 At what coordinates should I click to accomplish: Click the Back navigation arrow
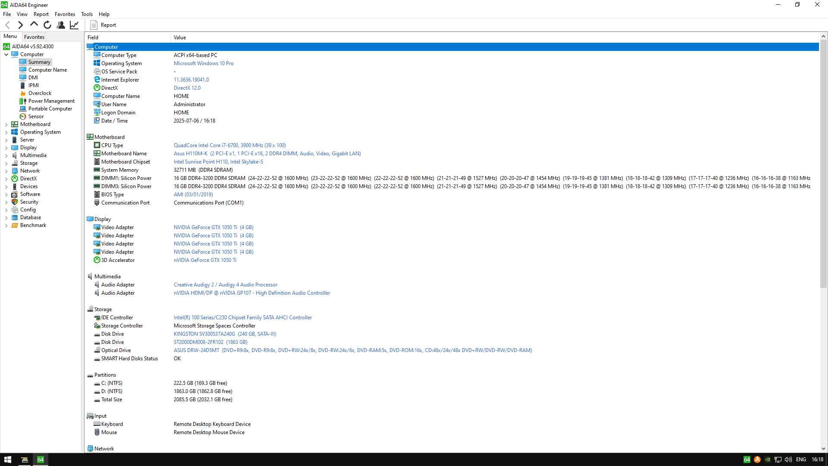point(7,25)
